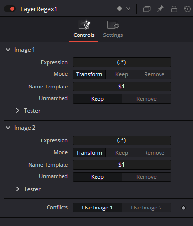Set Image 1 Mode to Keep
This screenshot has width=193, height=226.
122,74
